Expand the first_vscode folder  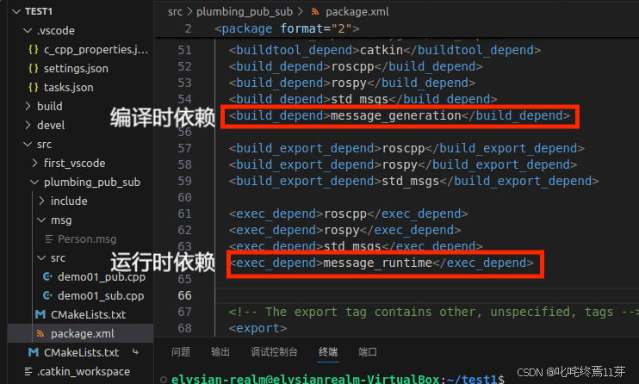(x=34, y=163)
